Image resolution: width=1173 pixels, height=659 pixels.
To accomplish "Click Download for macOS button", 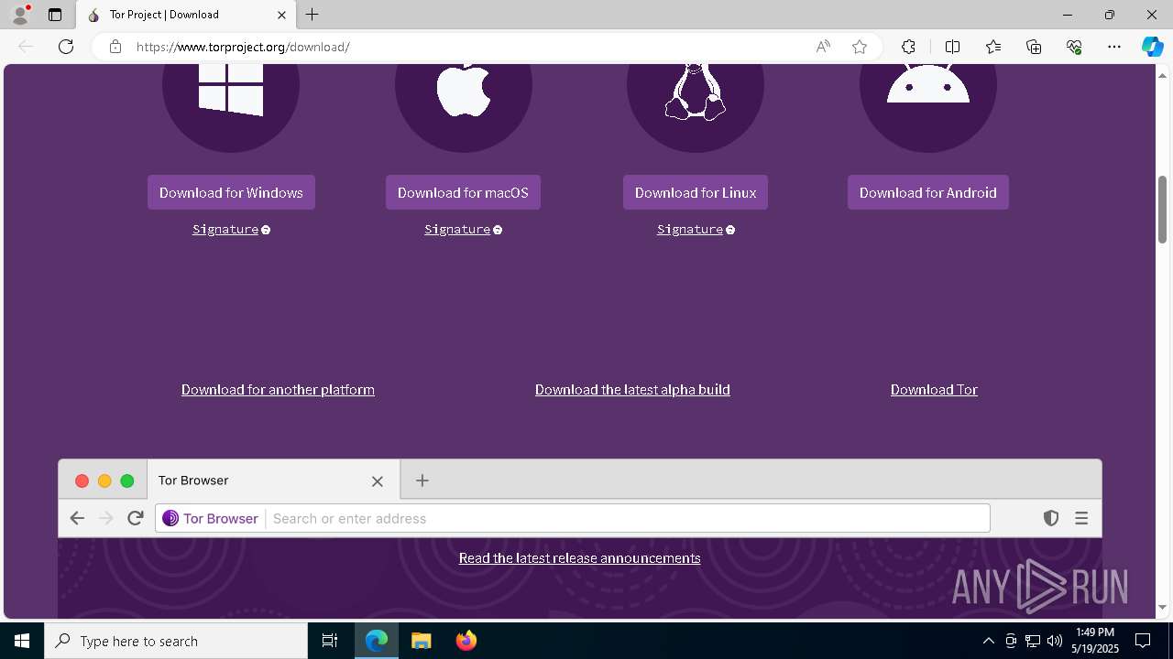I will (463, 192).
